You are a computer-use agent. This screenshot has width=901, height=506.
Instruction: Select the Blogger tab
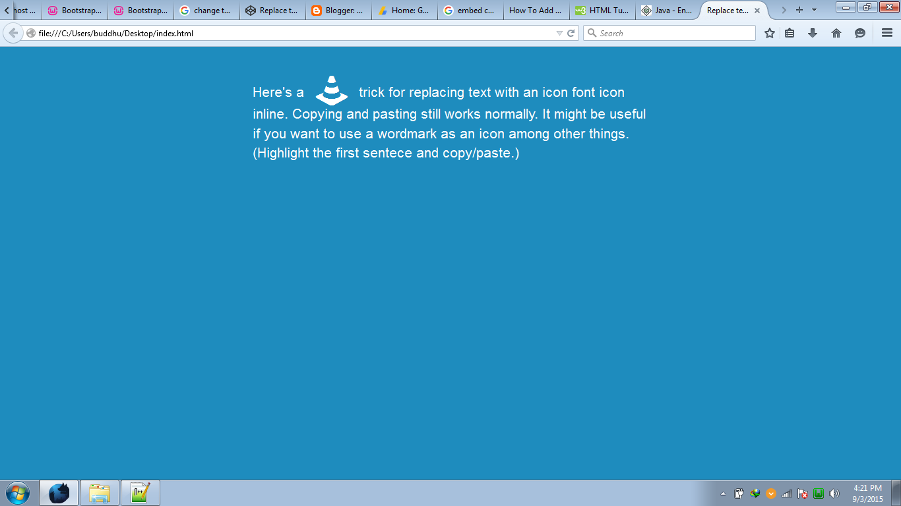[x=338, y=10]
